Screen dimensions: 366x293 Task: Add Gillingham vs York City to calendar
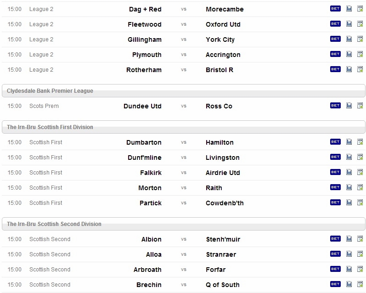point(360,39)
